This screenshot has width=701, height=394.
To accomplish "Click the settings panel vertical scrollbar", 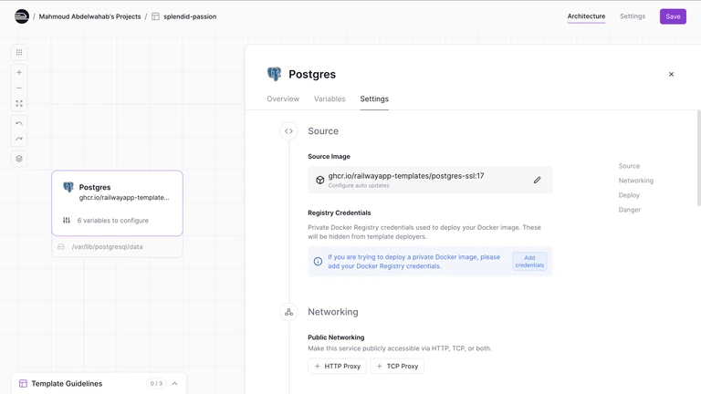I will 699,158.
